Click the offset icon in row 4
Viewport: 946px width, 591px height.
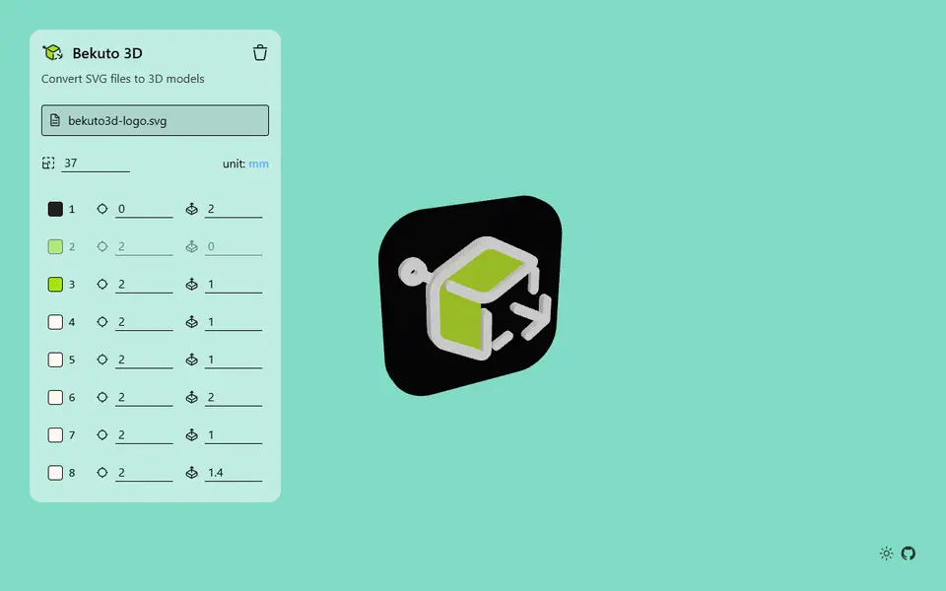click(101, 322)
